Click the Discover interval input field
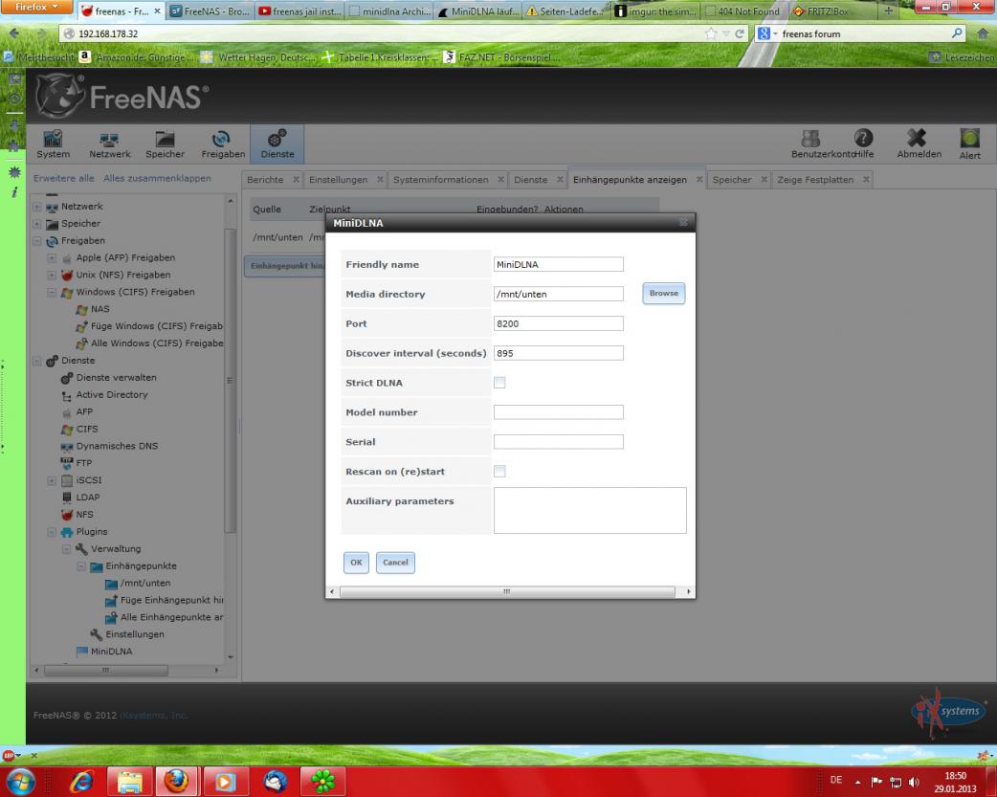The height and width of the screenshot is (797, 997). [x=558, y=353]
